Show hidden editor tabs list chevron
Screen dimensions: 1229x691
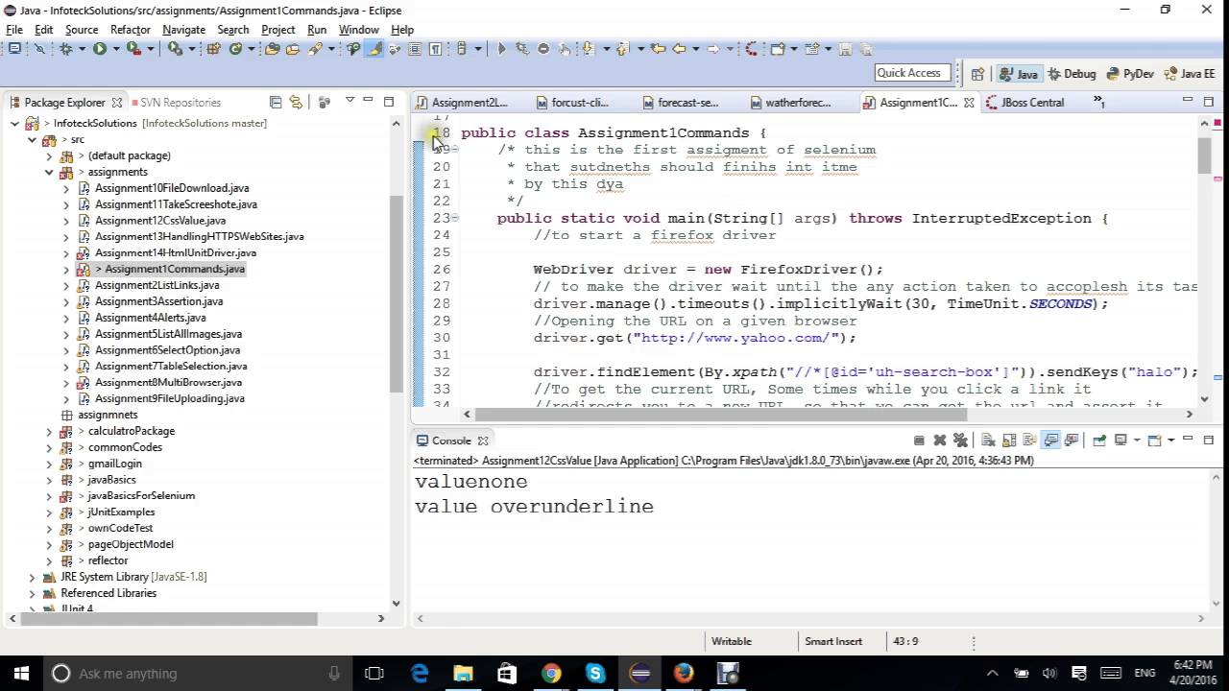[x=1099, y=102]
